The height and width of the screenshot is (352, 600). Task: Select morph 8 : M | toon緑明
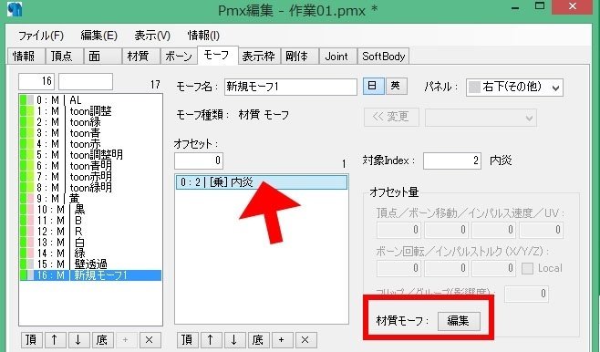pyautogui.click(x=90, y=188)
